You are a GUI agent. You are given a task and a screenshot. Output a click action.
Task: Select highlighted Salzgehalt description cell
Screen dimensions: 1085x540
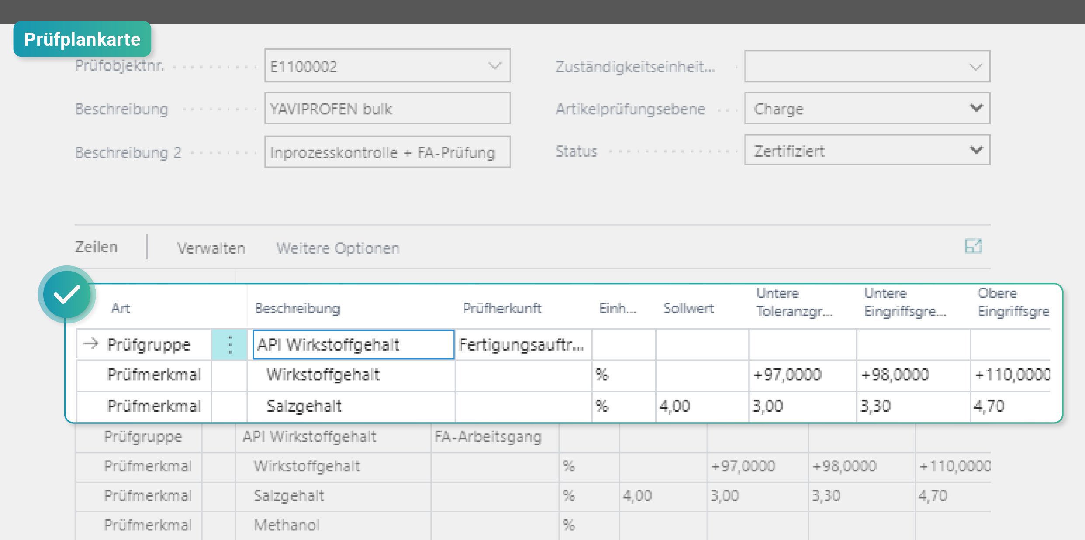click(x=351, y=406)
